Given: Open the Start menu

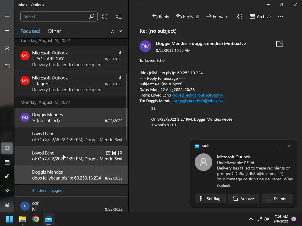Looking at the screenshot, I should 9,219.
